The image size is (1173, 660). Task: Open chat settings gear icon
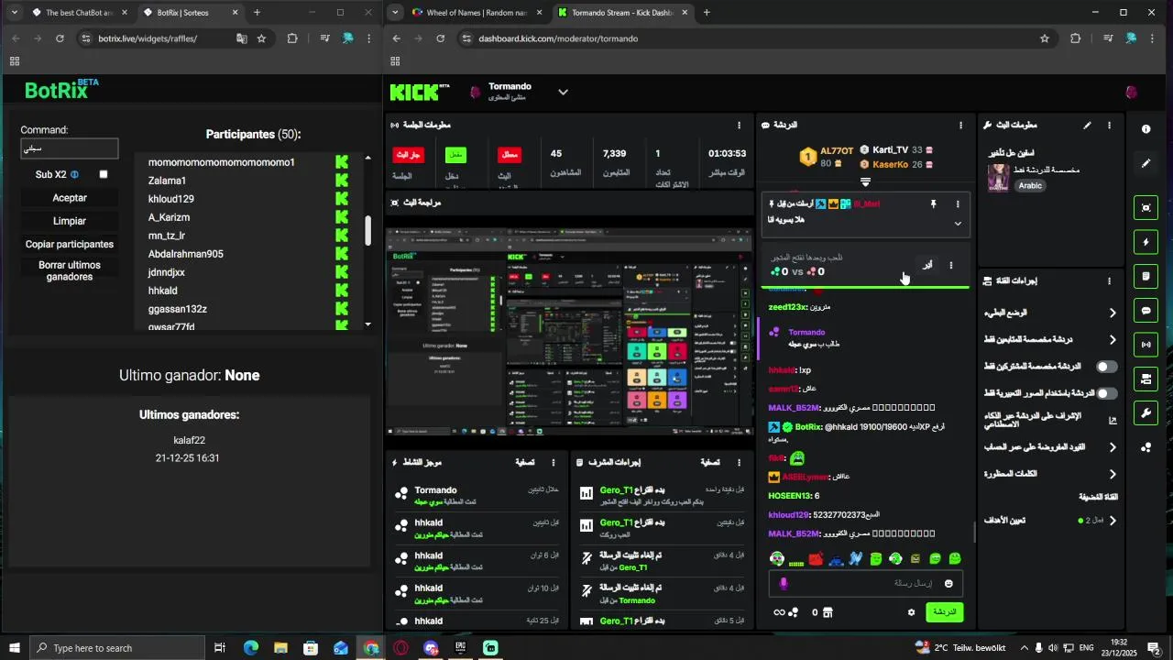click(x=911, y=612)
